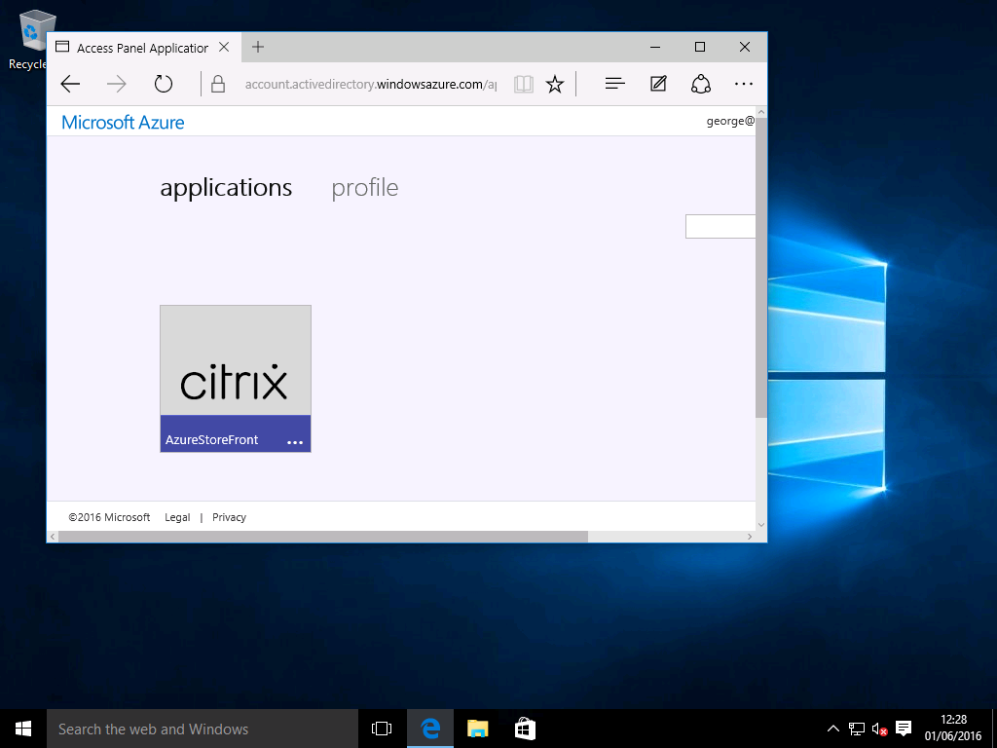Image resolution: width=997 pixels, height=748 pixels.
Task: Click the Share icon in toolbar
Action: [x=701, y=85]
